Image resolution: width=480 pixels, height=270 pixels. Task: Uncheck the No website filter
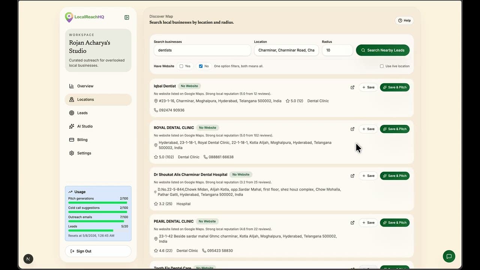[x=201, y=66]
